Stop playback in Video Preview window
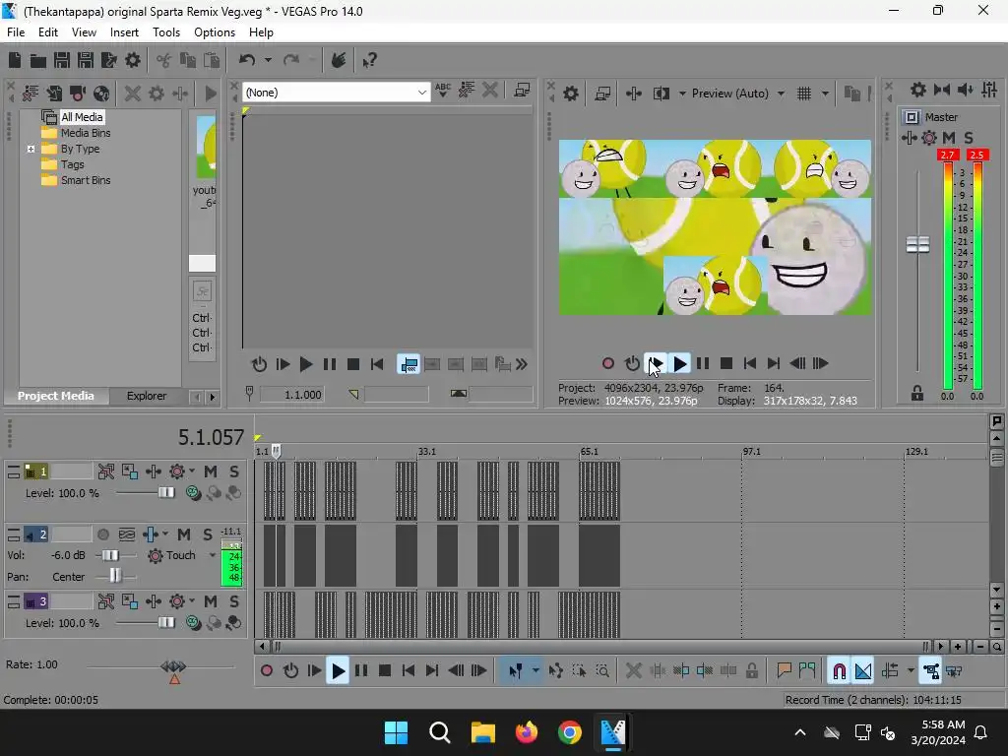This screenshot has height=756, width=1008. (726, 364)
